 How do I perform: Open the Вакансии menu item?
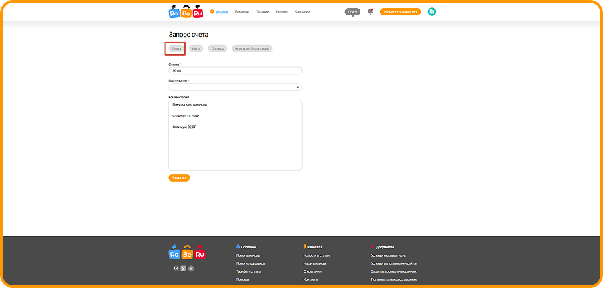[x=242, y=11]
